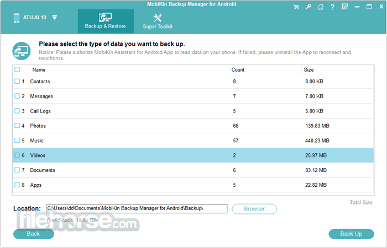Switch to Super Toolkit tab

point(158,21)
